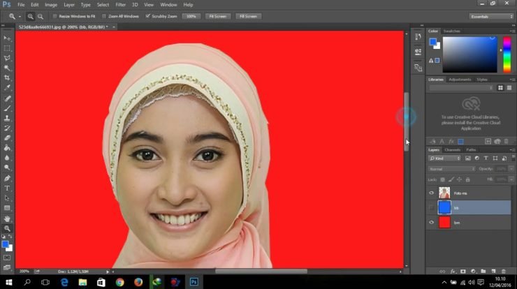
Task: Show the blue layer via eye box
Action: tap(431, 207)
